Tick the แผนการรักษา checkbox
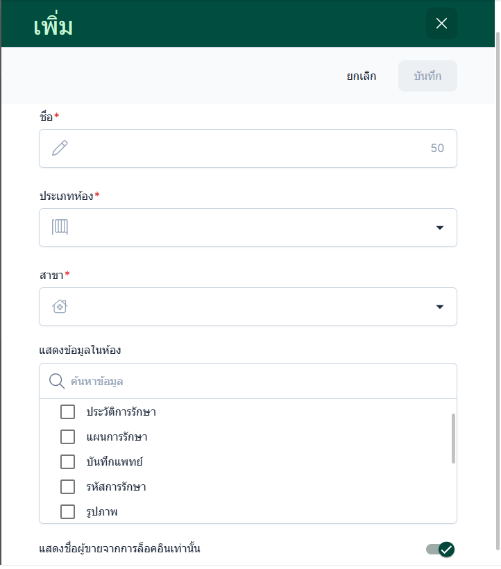This screenshot has height=569, width=501. [x=67, y=437]
